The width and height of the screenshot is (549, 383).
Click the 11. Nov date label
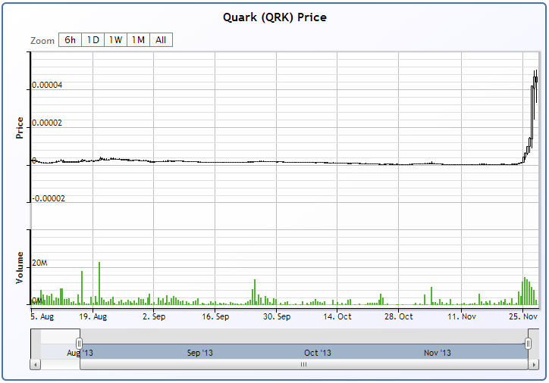[462, 316]
